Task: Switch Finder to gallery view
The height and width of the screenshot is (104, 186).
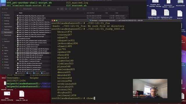Action: [x=70, y=9]
